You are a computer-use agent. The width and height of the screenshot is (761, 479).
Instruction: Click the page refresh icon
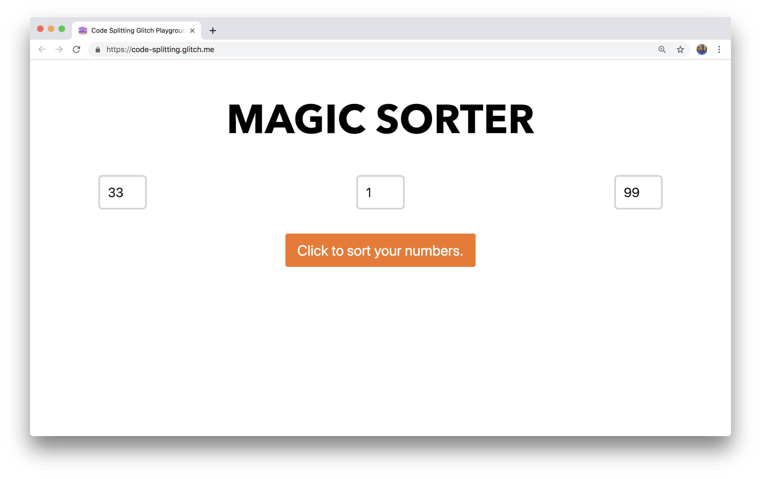click(x=77, y=50)
